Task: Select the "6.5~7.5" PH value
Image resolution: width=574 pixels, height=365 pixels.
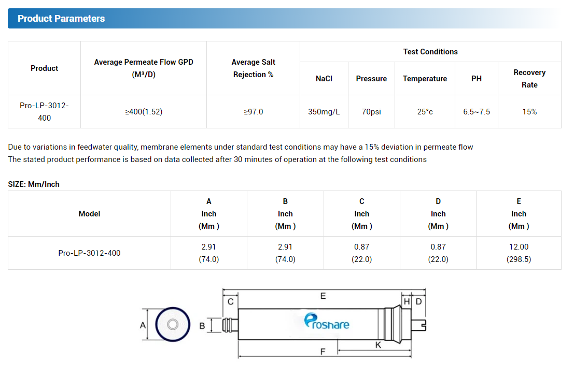Action: pyautogui.click(x=476, y=111)
